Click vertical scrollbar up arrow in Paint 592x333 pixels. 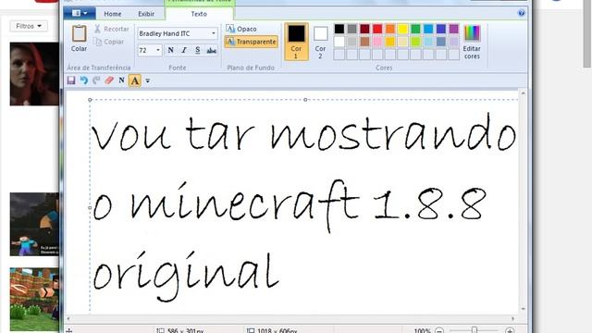coord(523,92)
